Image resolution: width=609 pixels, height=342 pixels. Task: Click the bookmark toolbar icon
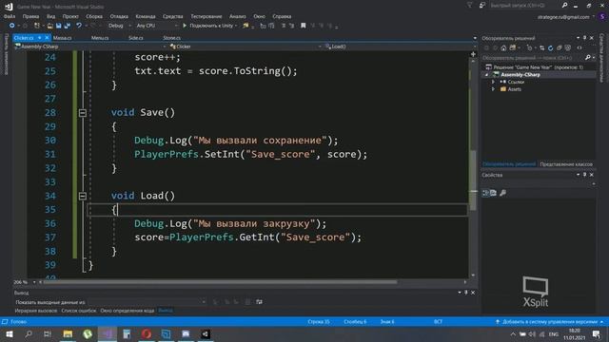(304, 26)
